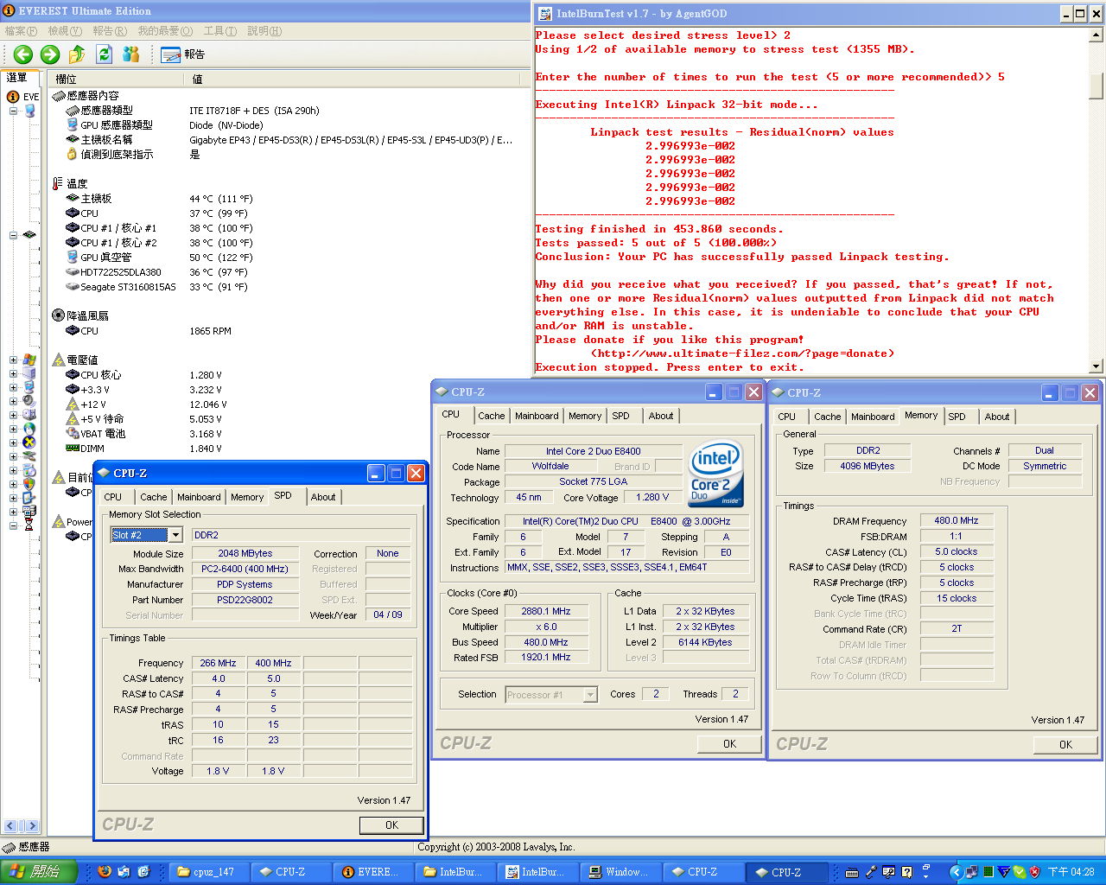Click OK in the Memory CPU-Z window

(1066, 744)
